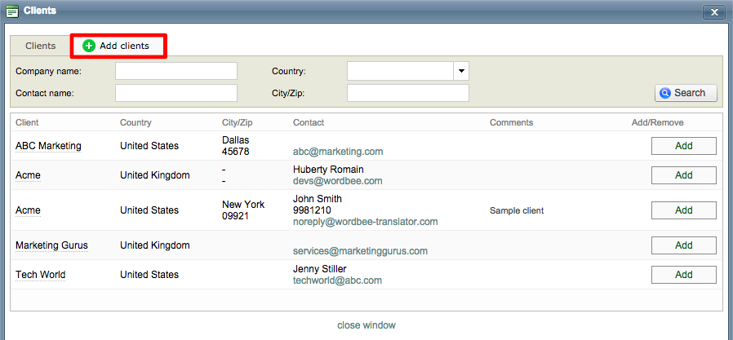Screen dimensions: 733x340
Task: Click the green plus Add clients icon
Action: 89,46
